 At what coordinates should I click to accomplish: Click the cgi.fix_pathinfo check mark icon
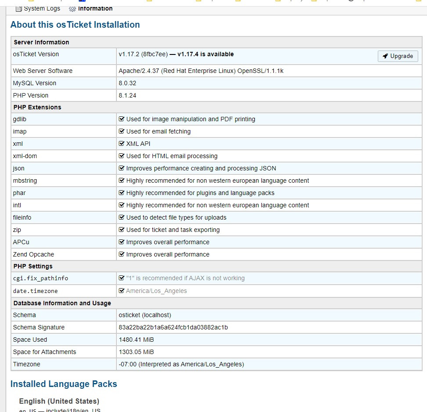[x=121, y=278]
